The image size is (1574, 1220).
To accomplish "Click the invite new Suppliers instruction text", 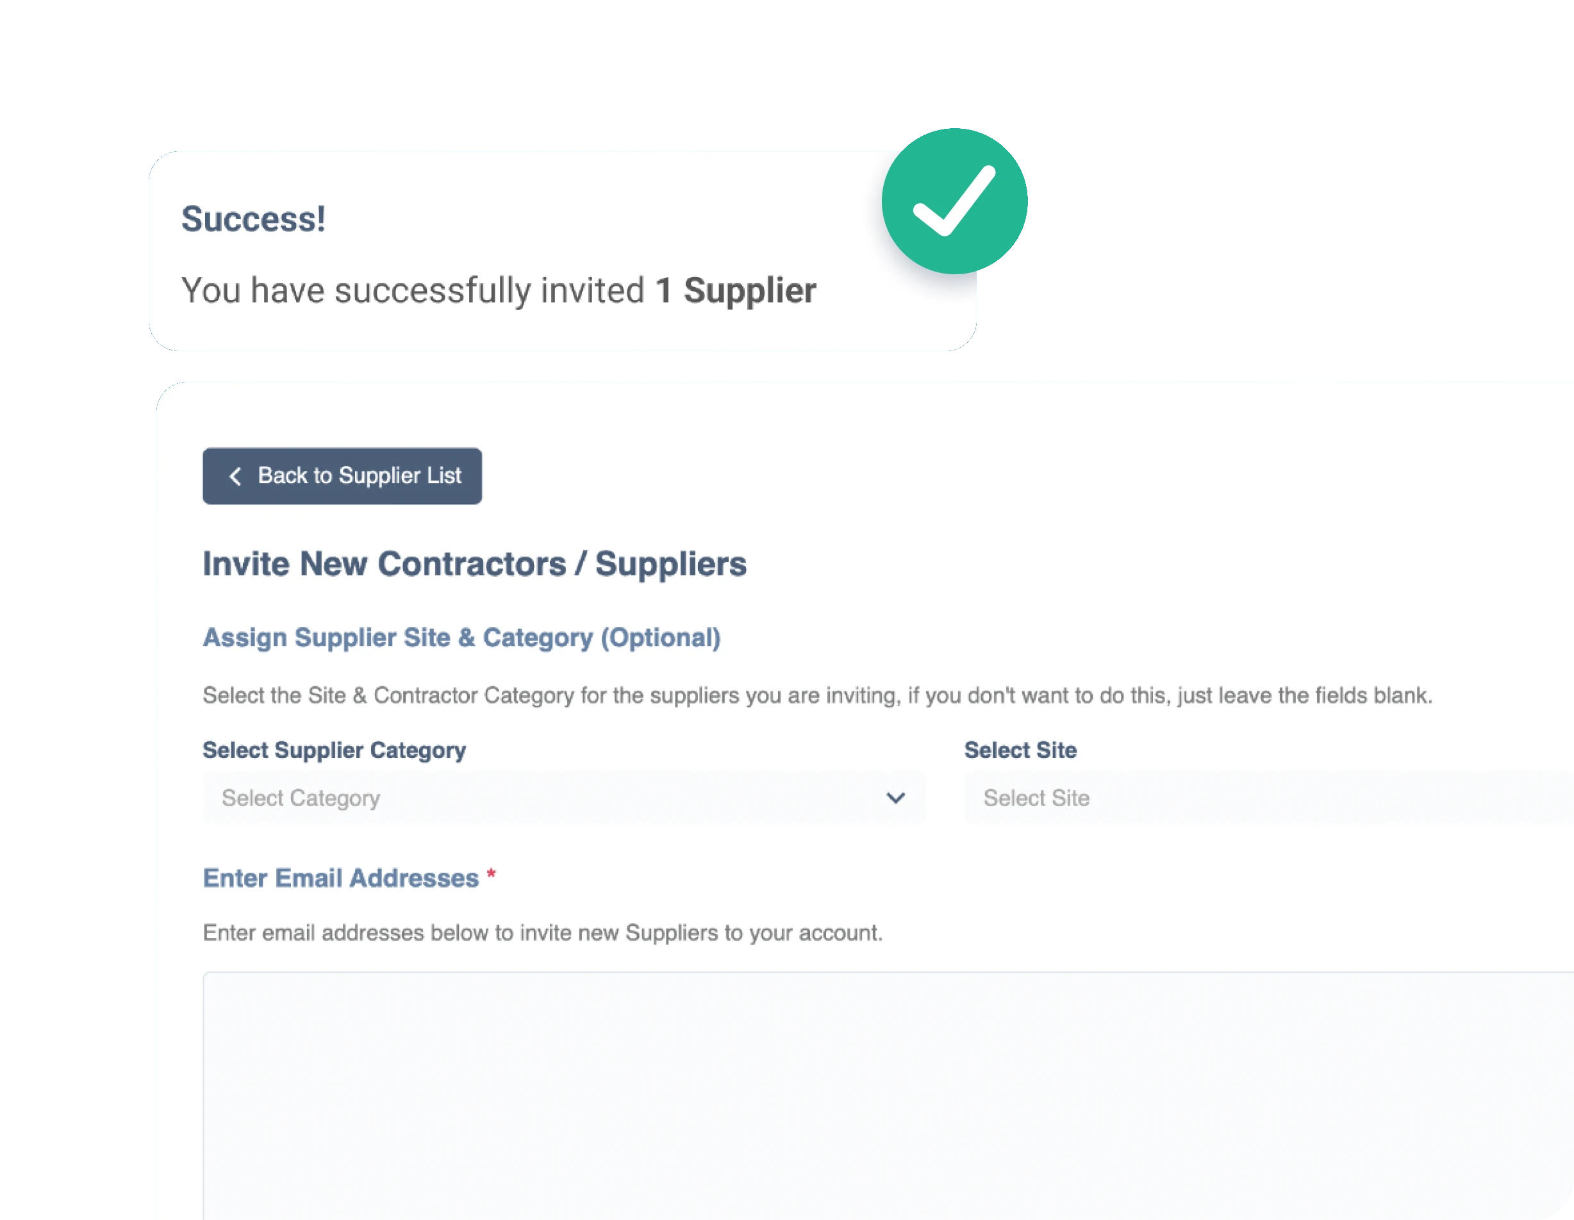I will tap(542, 932).
